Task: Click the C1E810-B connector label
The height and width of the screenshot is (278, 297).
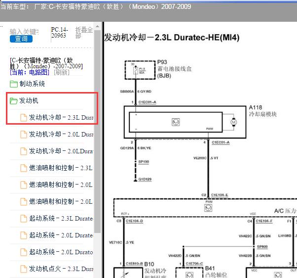Action: pyautogui.click(x=134, y=264)
